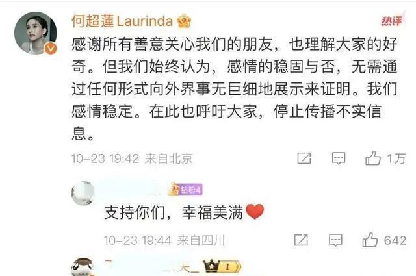
Task: Click the red heart emoji after 幸福美满
Action: click(255, 212)
